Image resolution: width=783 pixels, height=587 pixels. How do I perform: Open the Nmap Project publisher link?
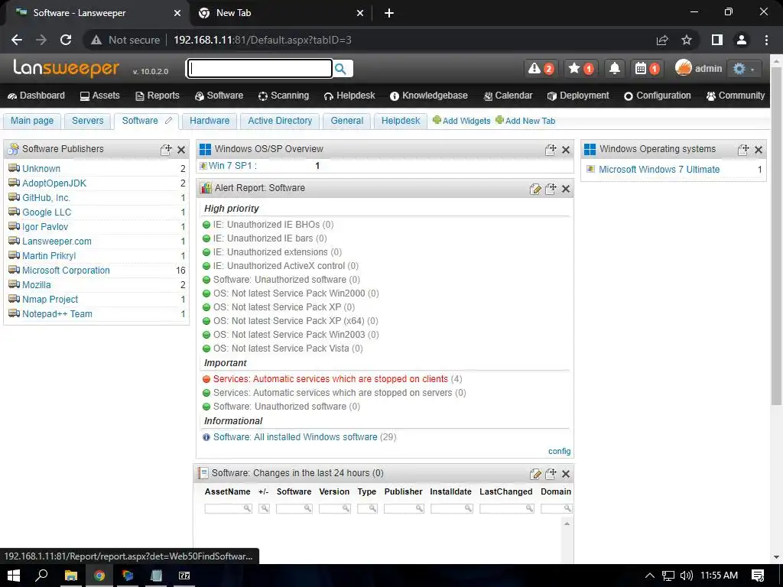pos(50,300)
